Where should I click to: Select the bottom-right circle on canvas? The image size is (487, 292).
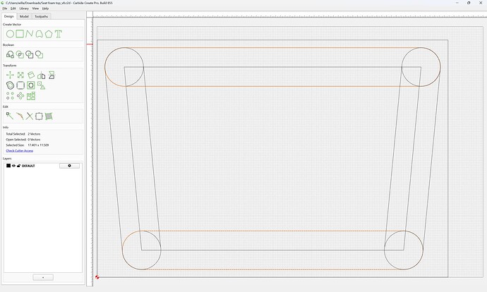(x=404, y=250)
